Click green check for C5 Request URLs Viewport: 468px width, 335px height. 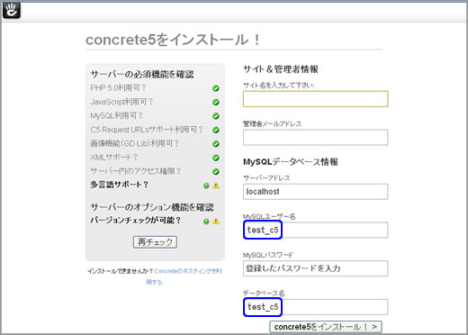tap(216, 130)
